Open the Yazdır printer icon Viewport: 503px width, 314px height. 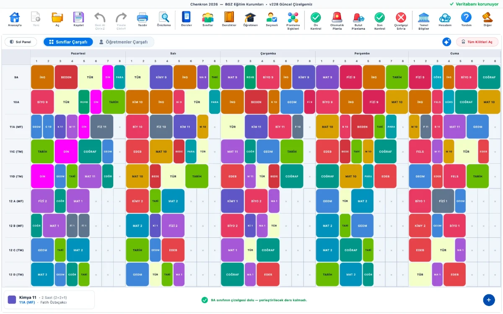pyautogui.click(x=143, y=17)
